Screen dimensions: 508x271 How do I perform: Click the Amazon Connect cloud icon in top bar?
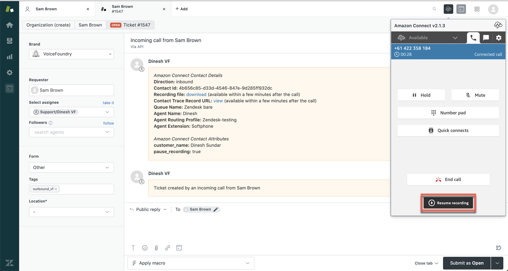click(x=448, y=9)
